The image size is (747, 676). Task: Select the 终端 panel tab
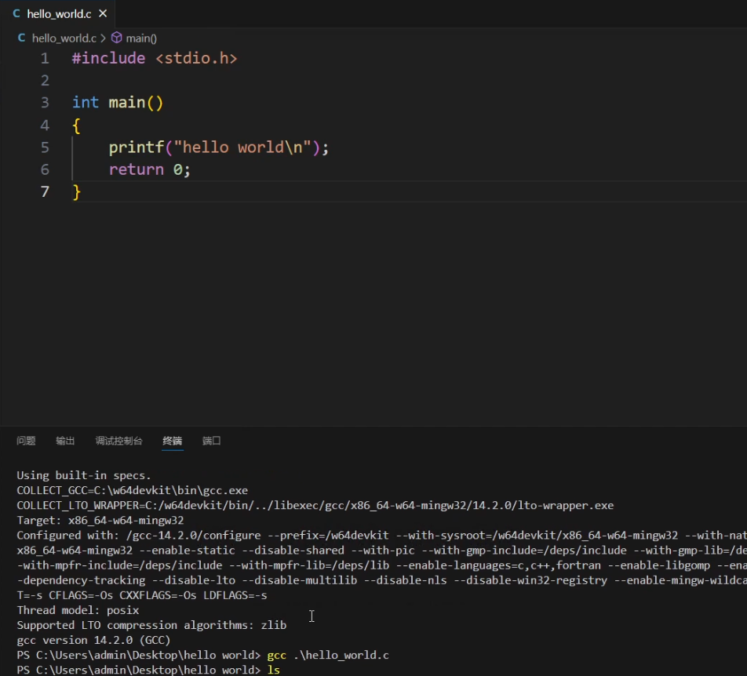click(172, 441)
